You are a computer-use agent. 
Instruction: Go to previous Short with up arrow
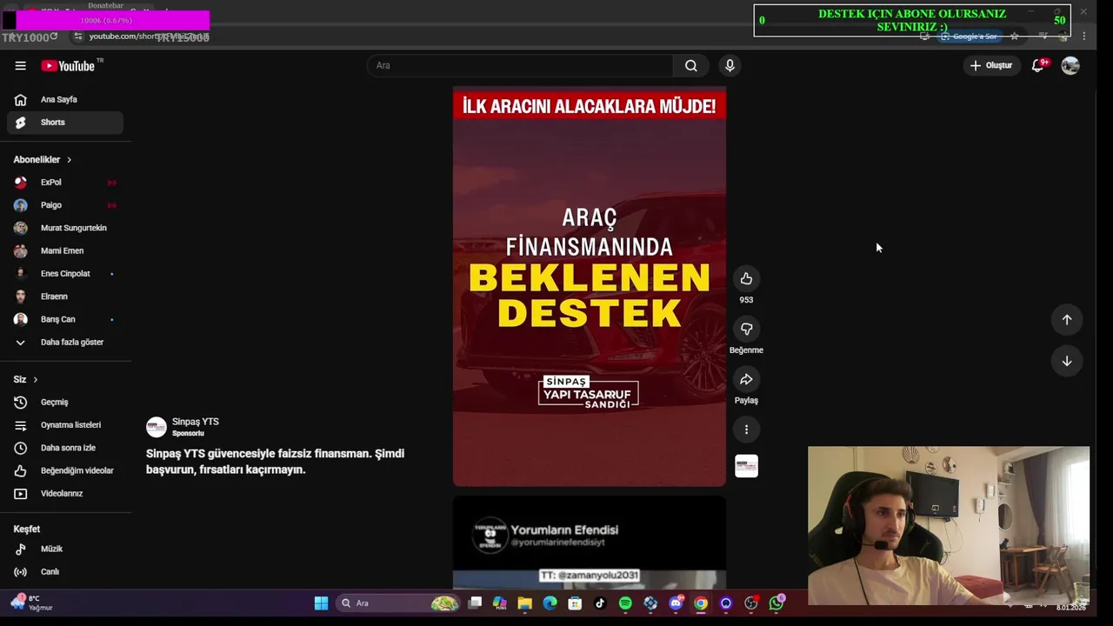click(1067, 319)
